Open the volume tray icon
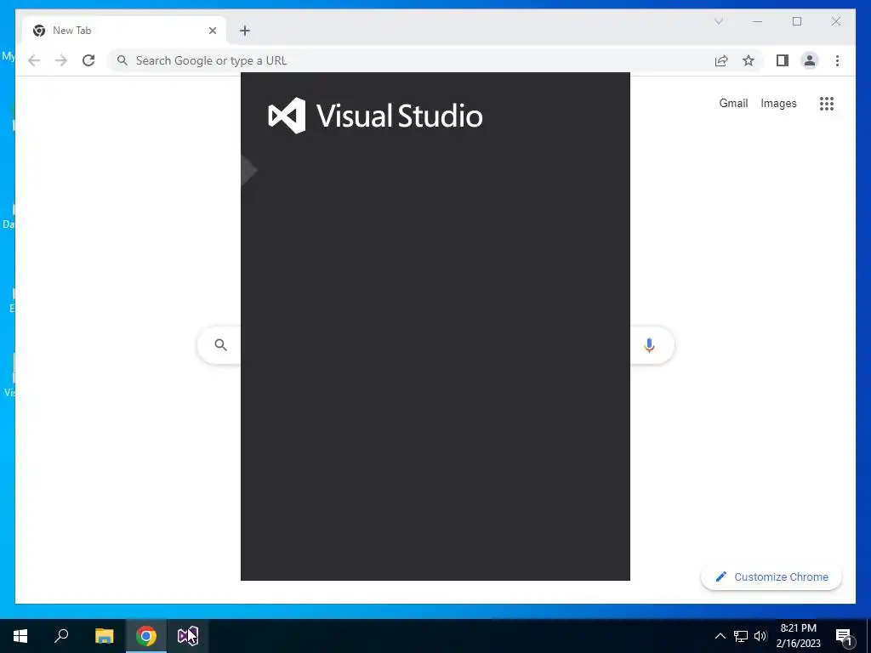The width and height of the screenshot is (871, 653). [x=760, y=636]
